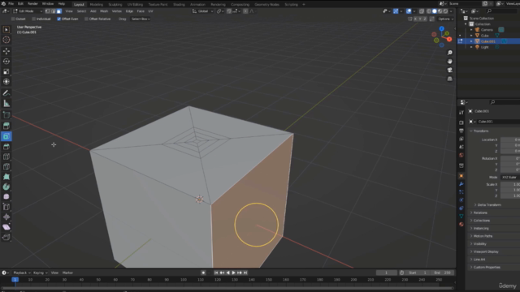Expand the Custom Properties panel

click(x=487, y=267)
